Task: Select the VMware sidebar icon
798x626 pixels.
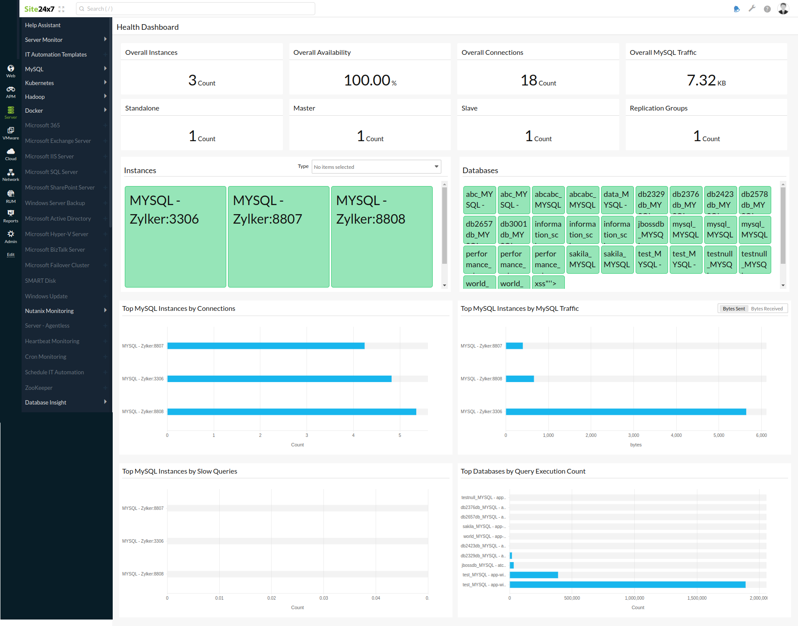Action: coord(11,133)
